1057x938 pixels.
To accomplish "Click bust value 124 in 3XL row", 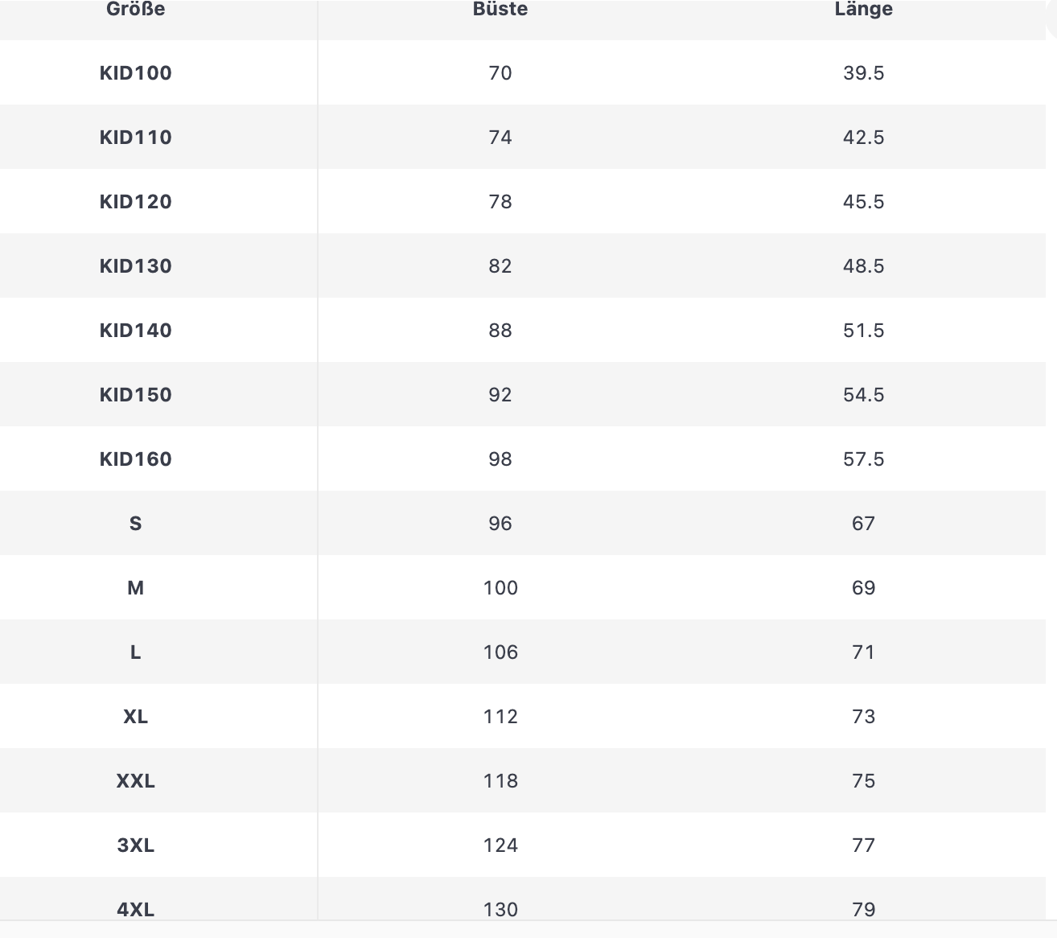I will (x=500, y=845).
